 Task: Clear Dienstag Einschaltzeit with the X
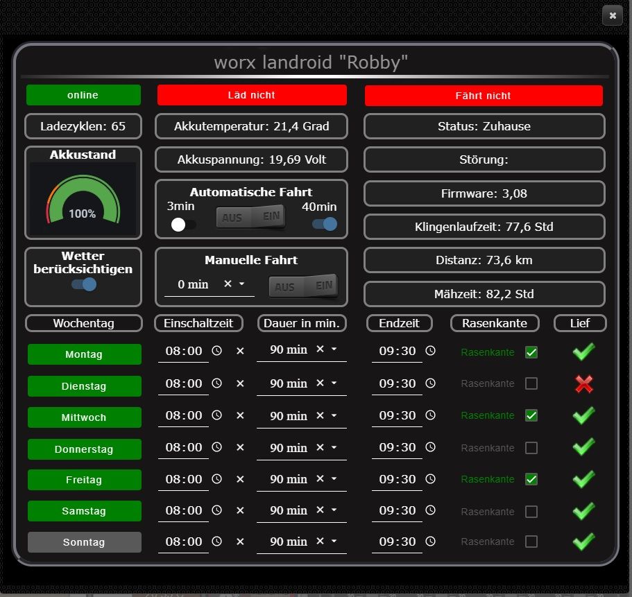point(240,383)
